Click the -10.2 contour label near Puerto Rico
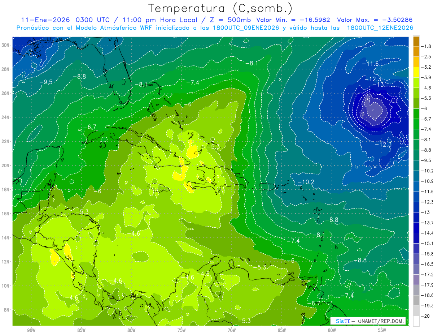Viewport: 433px width, 335px height. (x=306, y=182)
